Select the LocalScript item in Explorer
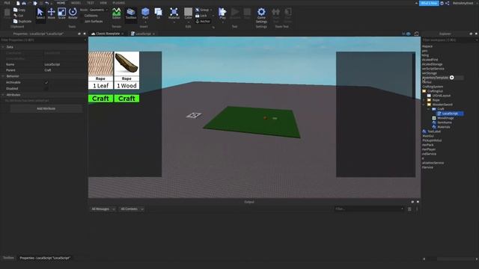The height and width of the screenshot is (269, 479). (450, 114)
